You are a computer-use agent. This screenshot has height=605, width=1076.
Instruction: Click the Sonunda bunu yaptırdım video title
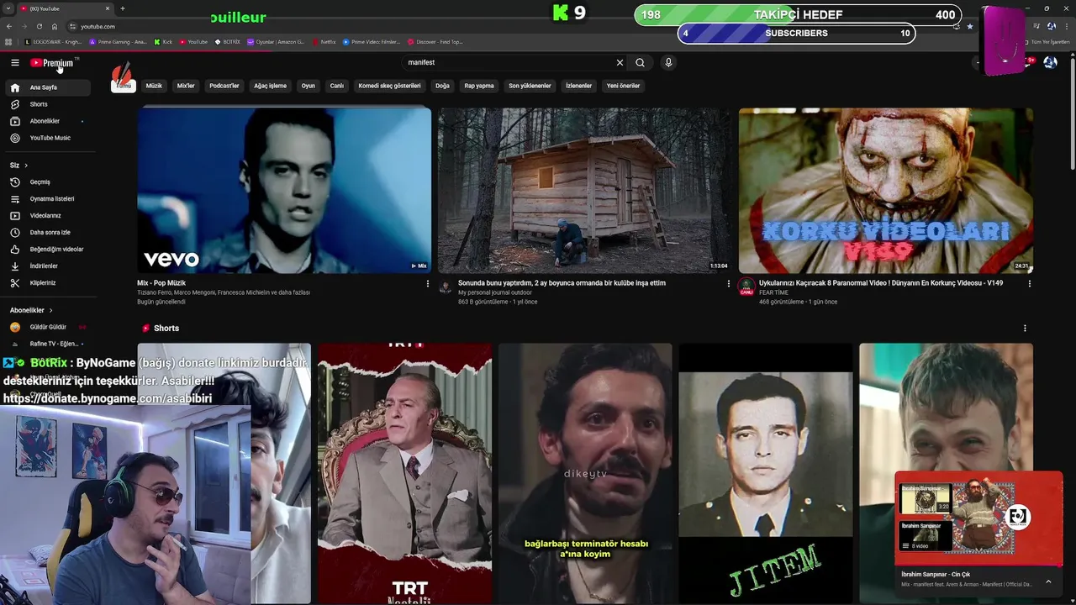(x=562, y=283)
